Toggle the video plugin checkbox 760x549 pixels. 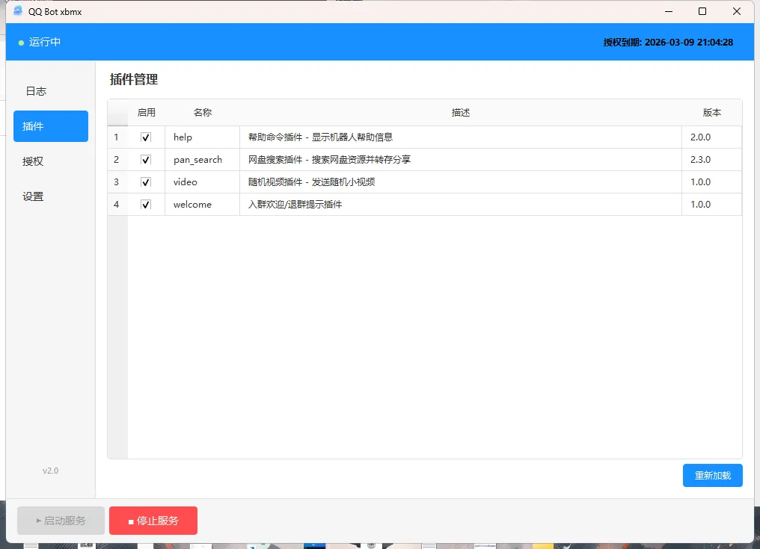(147, 182)
